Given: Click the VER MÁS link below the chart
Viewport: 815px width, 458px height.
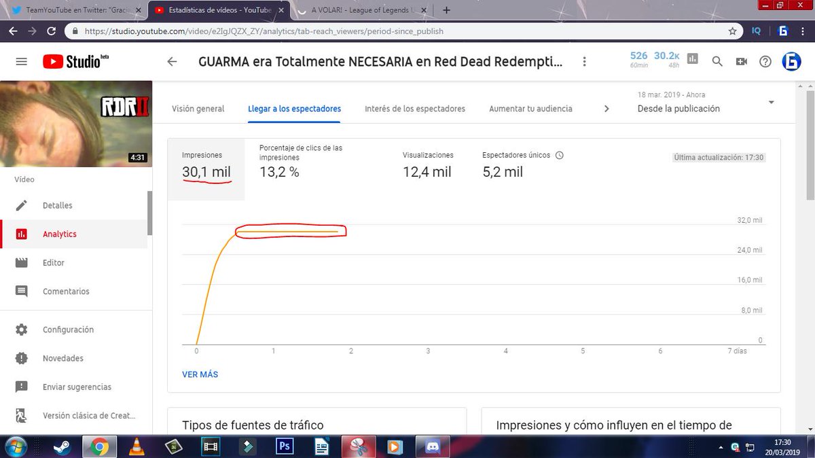Looking at the screenshot, I should tap(200, 374).
